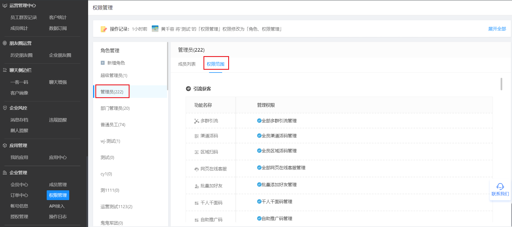Click the 多群引流 feature icon
This screenshot has width=512, height=227.
(x=197, y=121)
